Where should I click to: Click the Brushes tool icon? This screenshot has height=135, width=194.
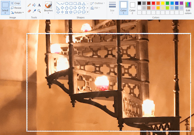48,5
